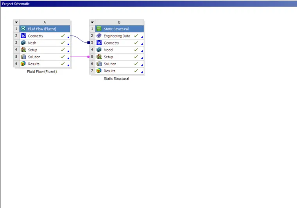This screenshot has width=297, height=208.
Task: Click the column A header letter
Action: point(45,22)
